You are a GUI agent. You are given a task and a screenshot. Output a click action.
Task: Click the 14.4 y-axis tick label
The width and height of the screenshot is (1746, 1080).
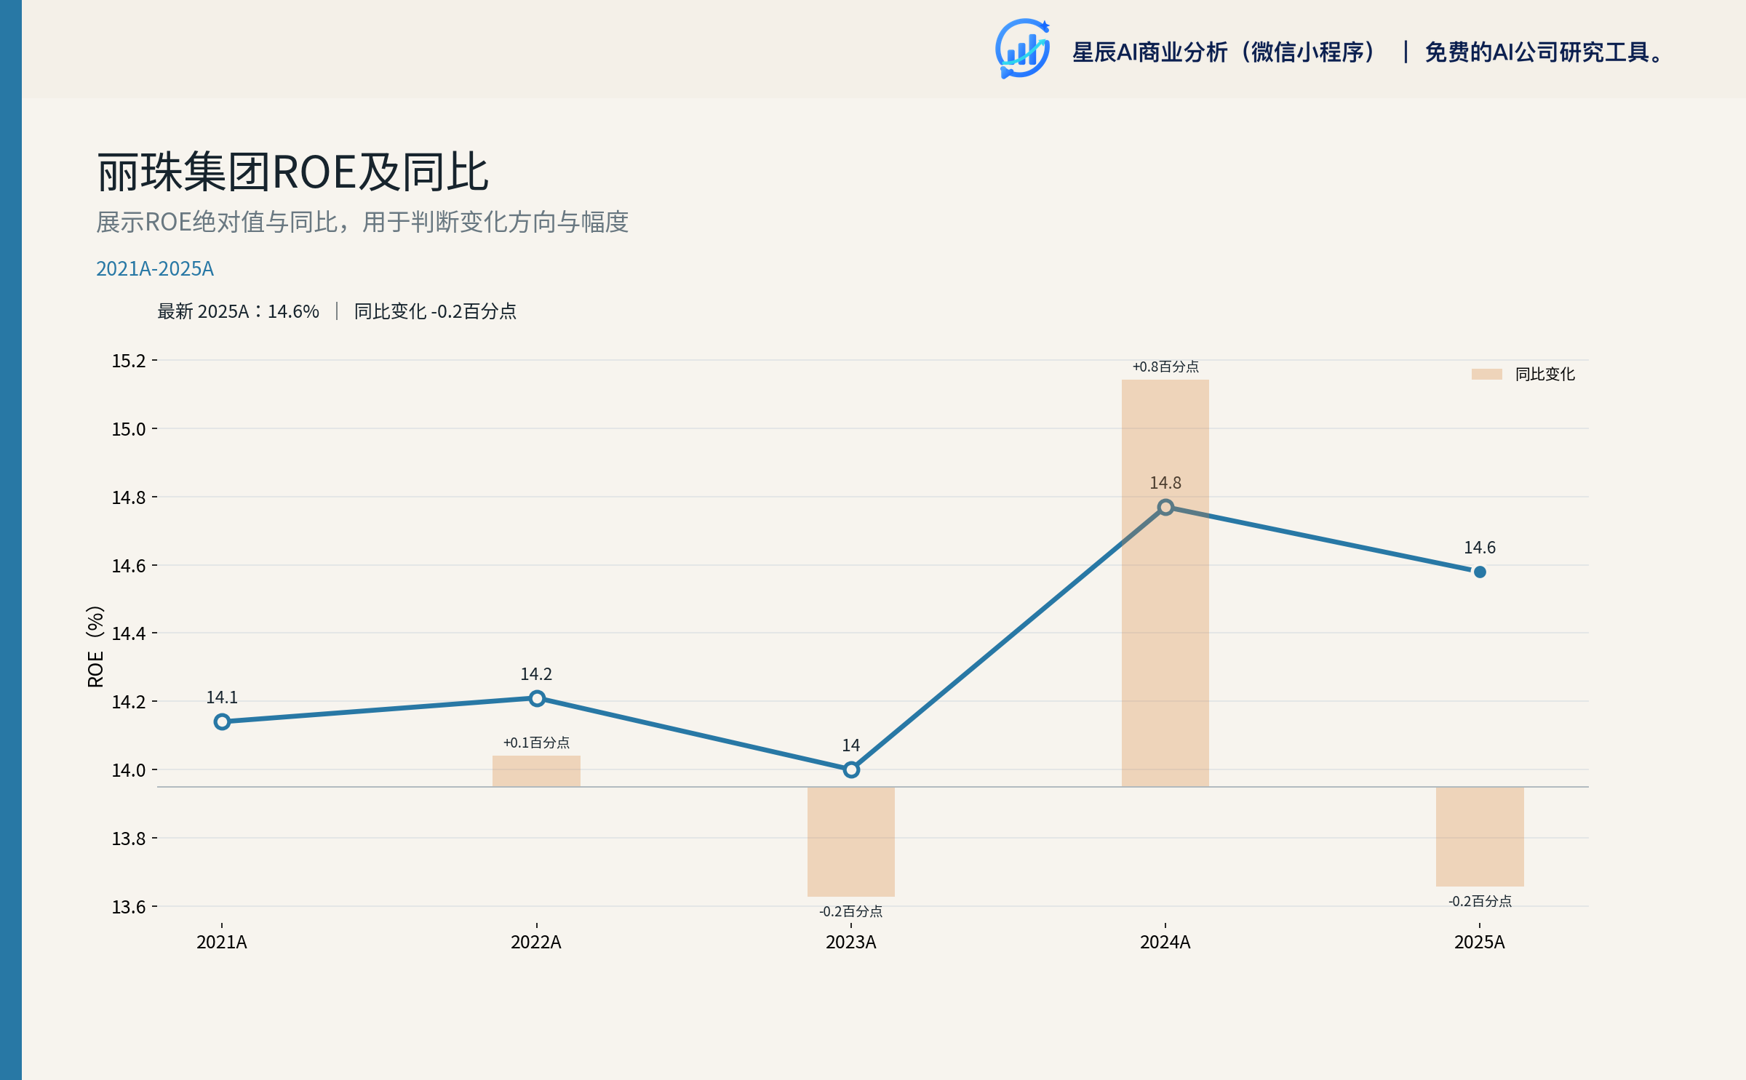tap(129, 633)
